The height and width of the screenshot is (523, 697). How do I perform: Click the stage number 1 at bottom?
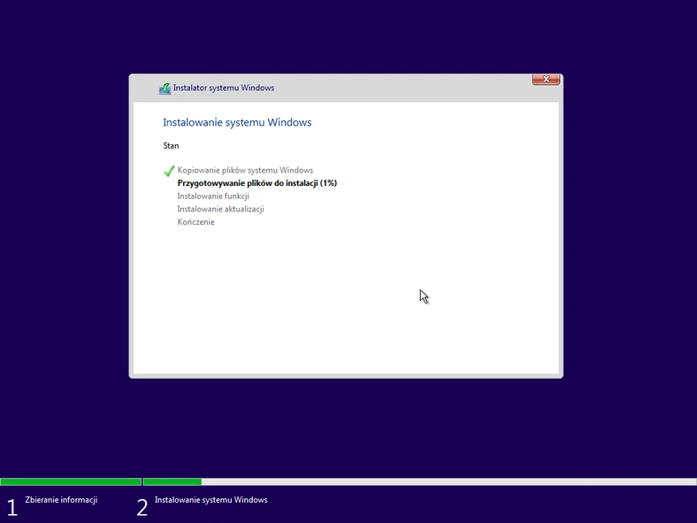click(12, 507)
